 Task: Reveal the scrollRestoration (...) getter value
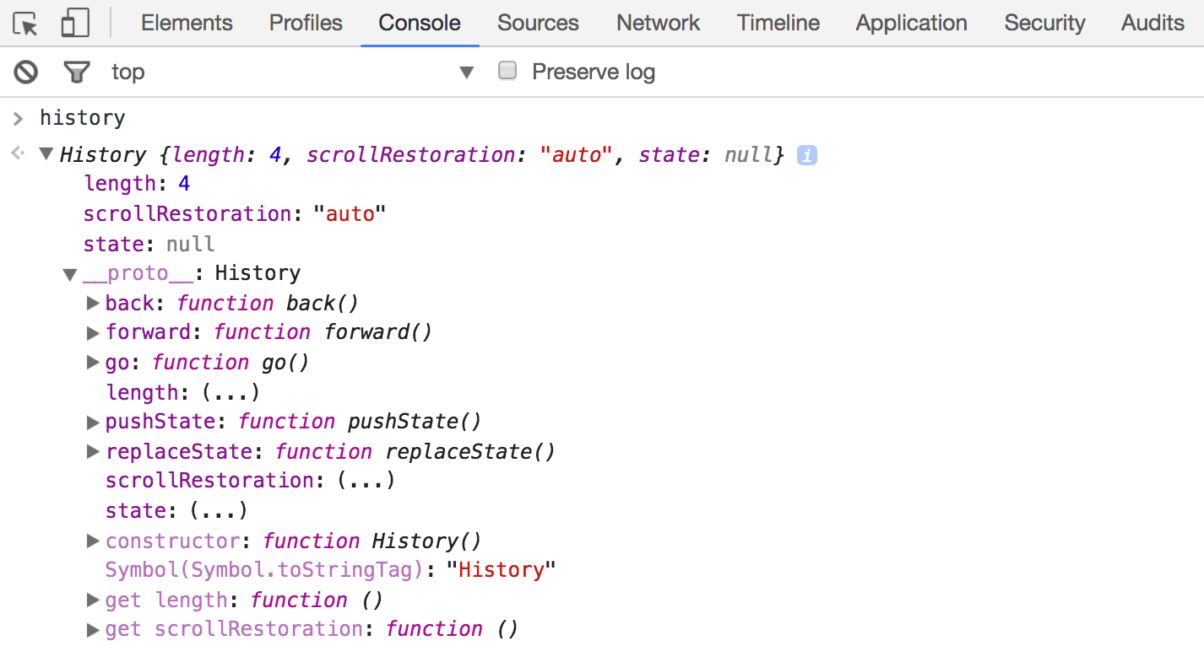click(366, 481)
